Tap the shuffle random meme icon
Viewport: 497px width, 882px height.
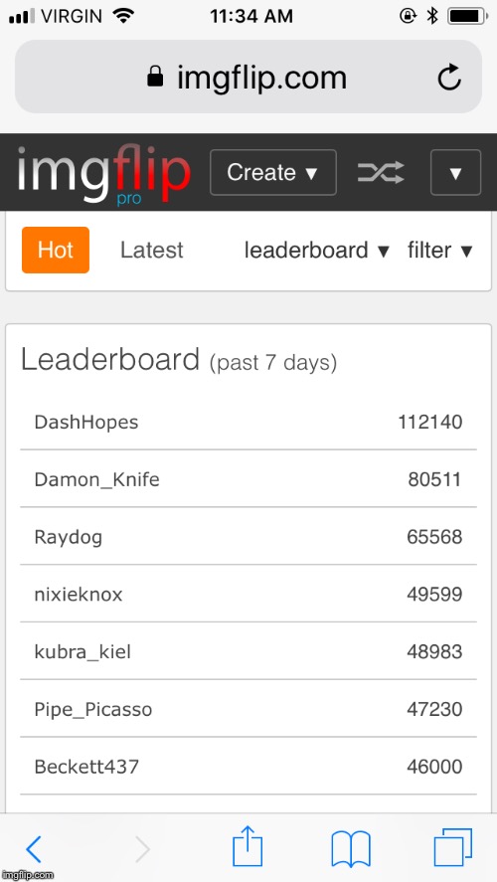(x=381, y=172)
